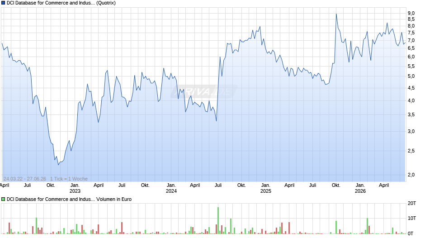The height and width of the screenshot is (238, 425).
Task: Click the 6,0 price axis label
Action: coord(411,57)
